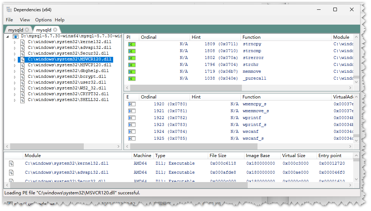Viewport: 371px width, 211px height.
Task: Sort imports by Hint column header
Action: point(215,37)
